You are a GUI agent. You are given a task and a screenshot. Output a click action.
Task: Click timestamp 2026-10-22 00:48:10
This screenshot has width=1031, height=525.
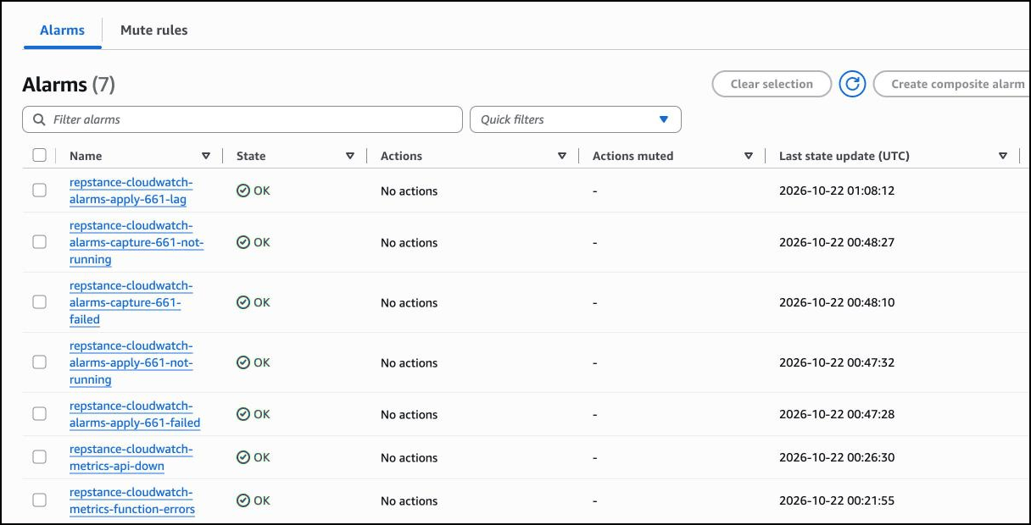click(837, 302)
